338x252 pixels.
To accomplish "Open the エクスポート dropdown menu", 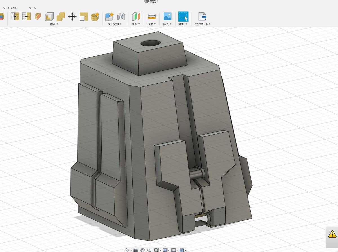I will point(203,24).
